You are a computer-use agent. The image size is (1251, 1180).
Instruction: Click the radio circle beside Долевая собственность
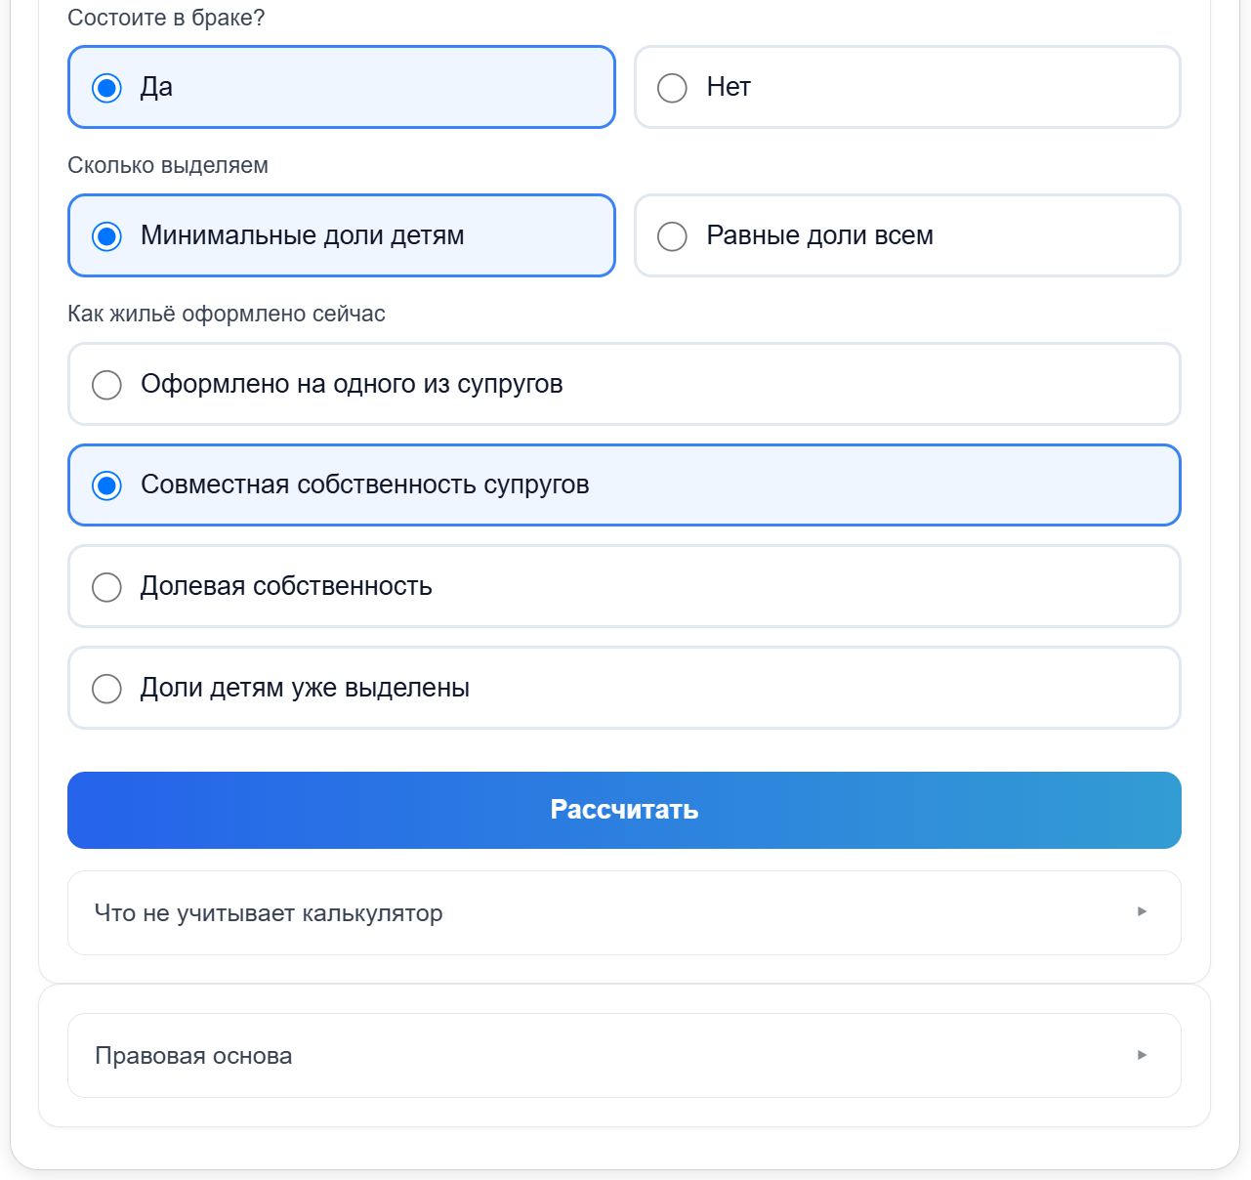[x=106, y=587]
